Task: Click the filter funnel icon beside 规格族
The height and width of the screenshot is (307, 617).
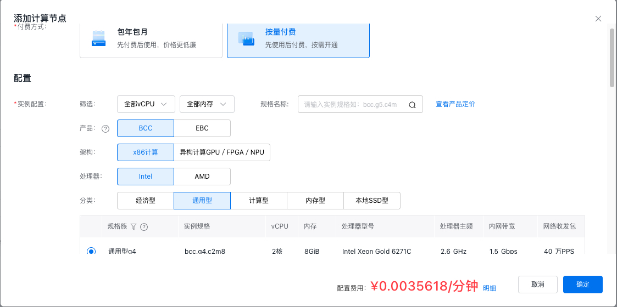Action: point(134,226)
